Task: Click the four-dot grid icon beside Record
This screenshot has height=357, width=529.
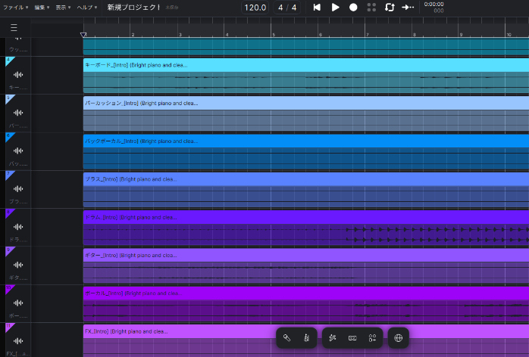Action: pyautogui.click(x=371, y=8)
